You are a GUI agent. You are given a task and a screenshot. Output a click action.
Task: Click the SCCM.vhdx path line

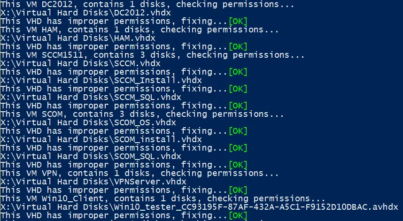80,63
